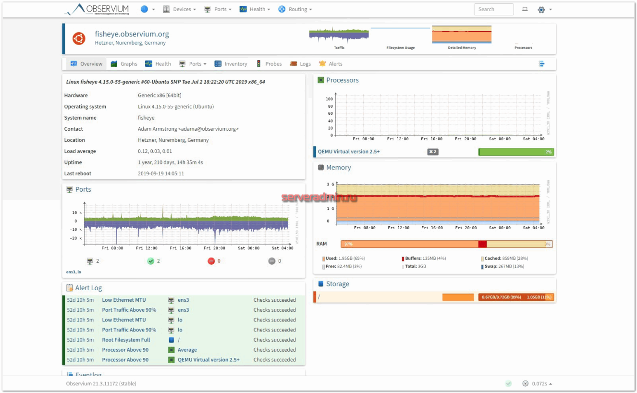Viewport: 637px width, 393px height.
Task: Click the Root Filesystem Full alert link
Action: 126,340
